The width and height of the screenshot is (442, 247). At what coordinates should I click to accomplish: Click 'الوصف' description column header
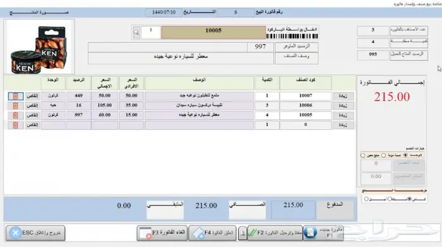pyautogui.click(x=199, y=83)
